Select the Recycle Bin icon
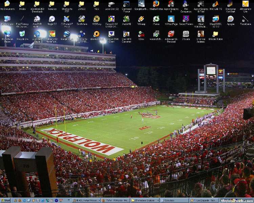 tap(22, 34)
